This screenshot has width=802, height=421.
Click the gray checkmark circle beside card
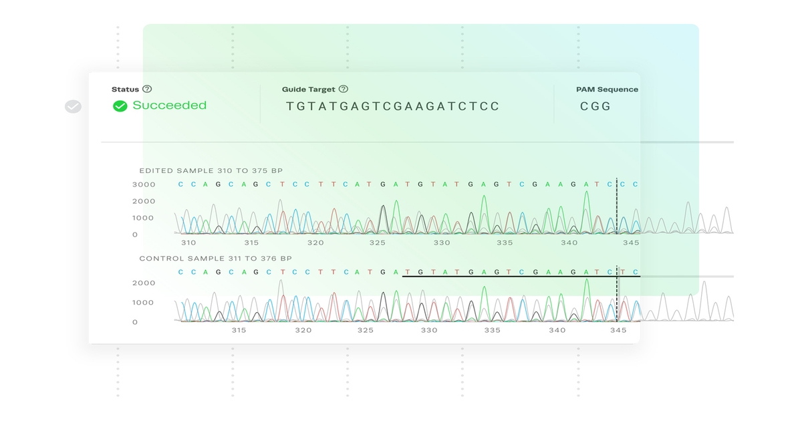point(73,106)
